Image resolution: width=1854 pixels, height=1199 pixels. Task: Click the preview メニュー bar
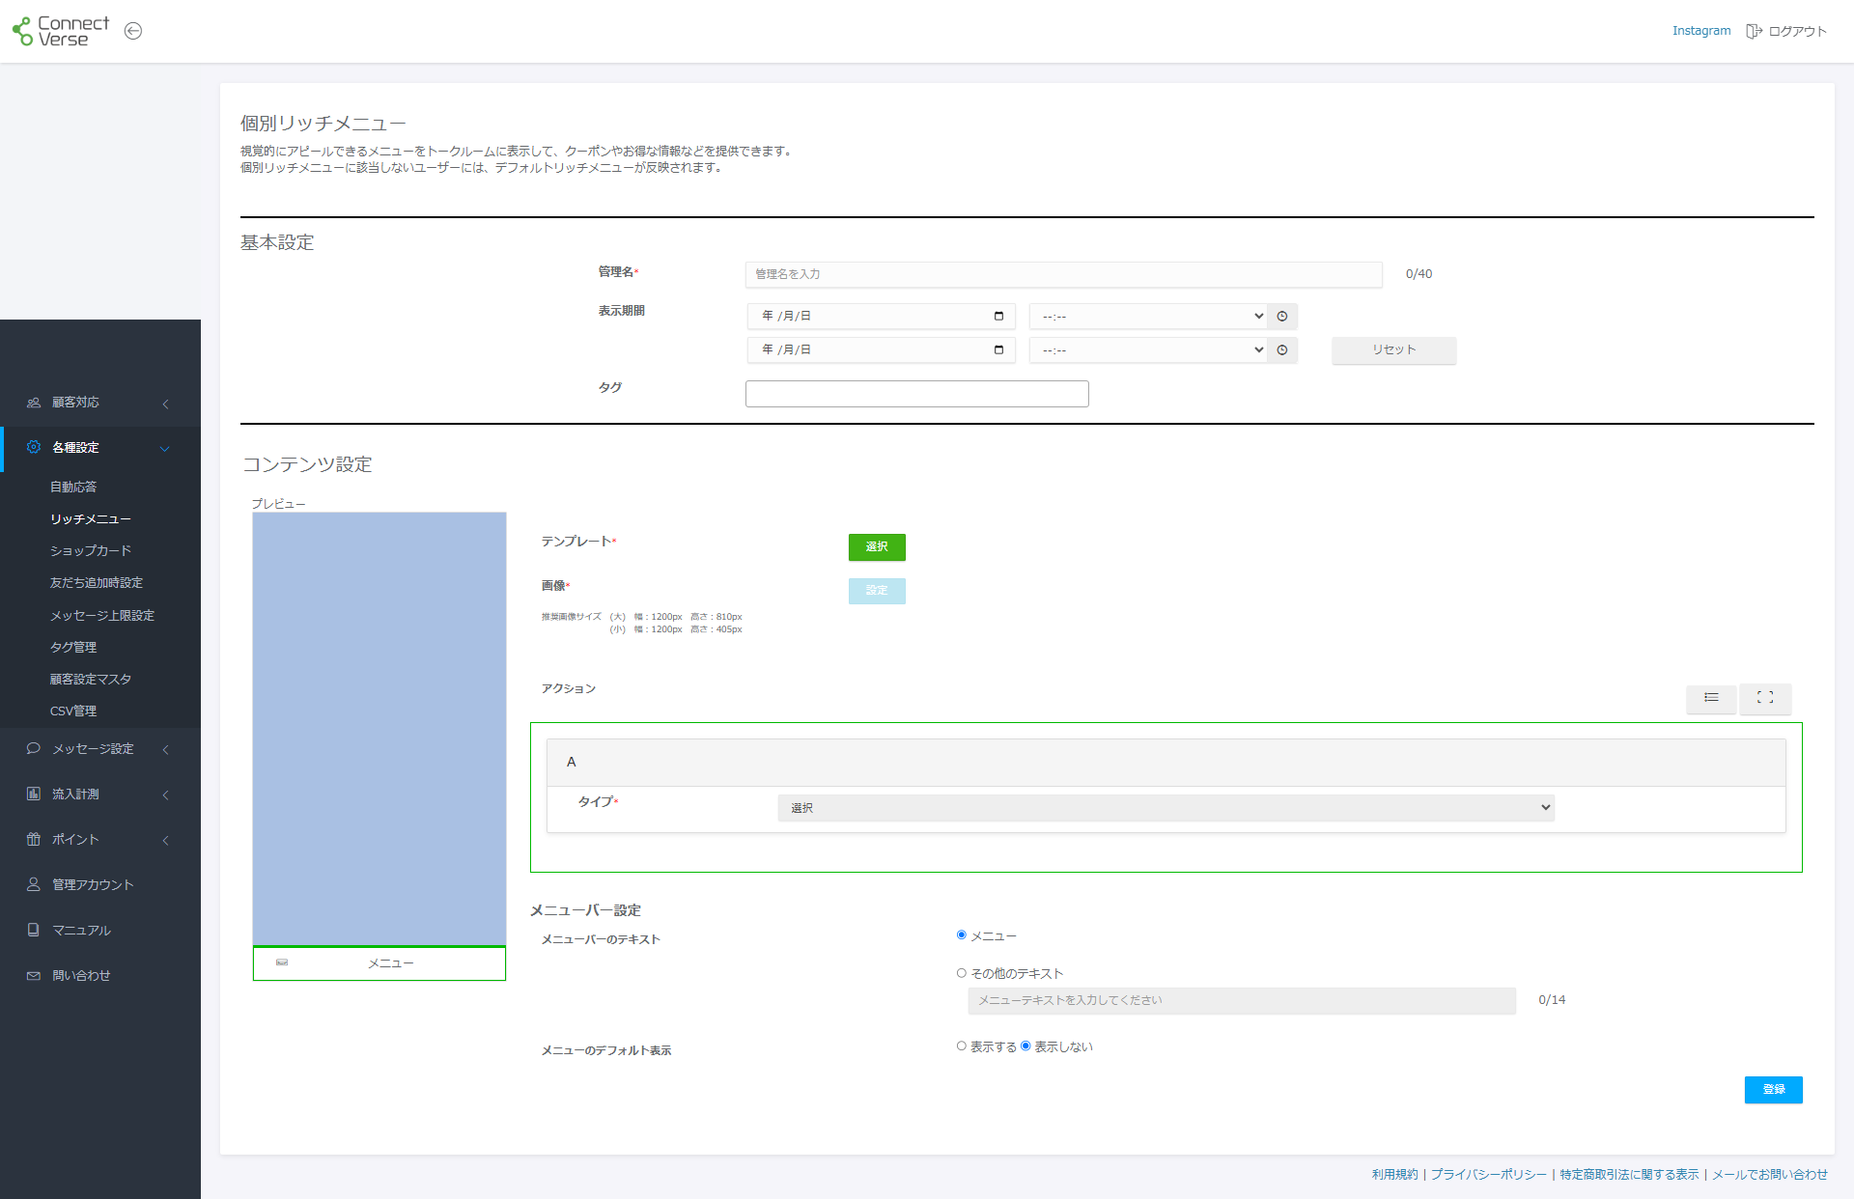(x=379, y=963)
